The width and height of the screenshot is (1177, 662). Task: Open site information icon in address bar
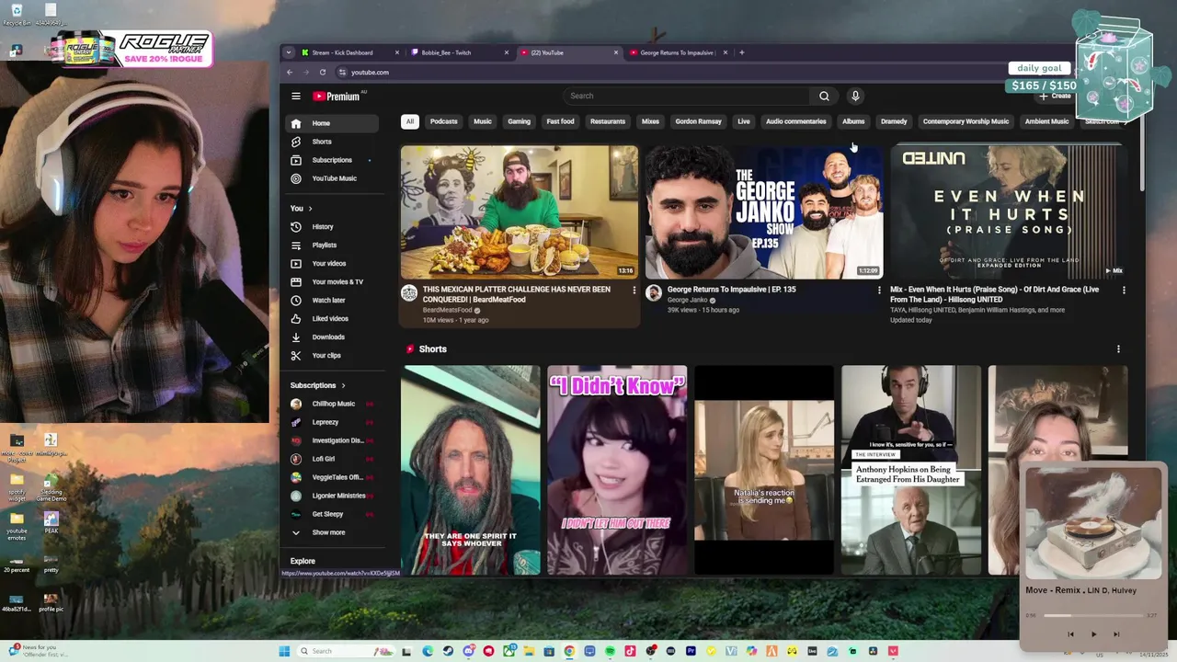(342, 72)
